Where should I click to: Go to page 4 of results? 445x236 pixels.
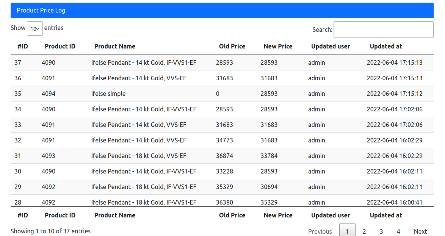tap(398, 231)
